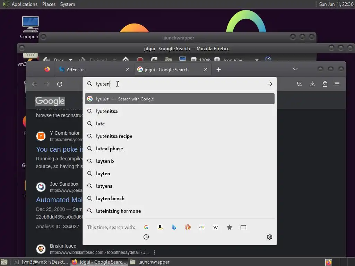Open the list all tabs chevron
Screen dimensions: 355x266
tap(295, 69)
